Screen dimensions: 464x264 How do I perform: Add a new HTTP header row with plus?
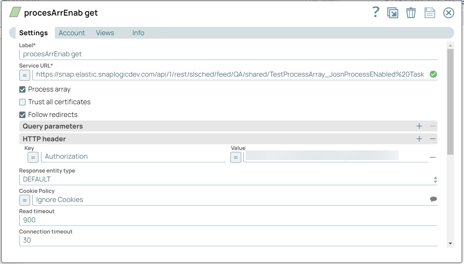(x=419, y=139)
